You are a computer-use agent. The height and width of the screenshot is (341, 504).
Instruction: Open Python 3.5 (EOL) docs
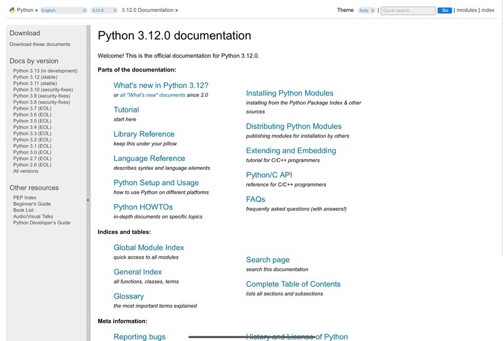32,121
